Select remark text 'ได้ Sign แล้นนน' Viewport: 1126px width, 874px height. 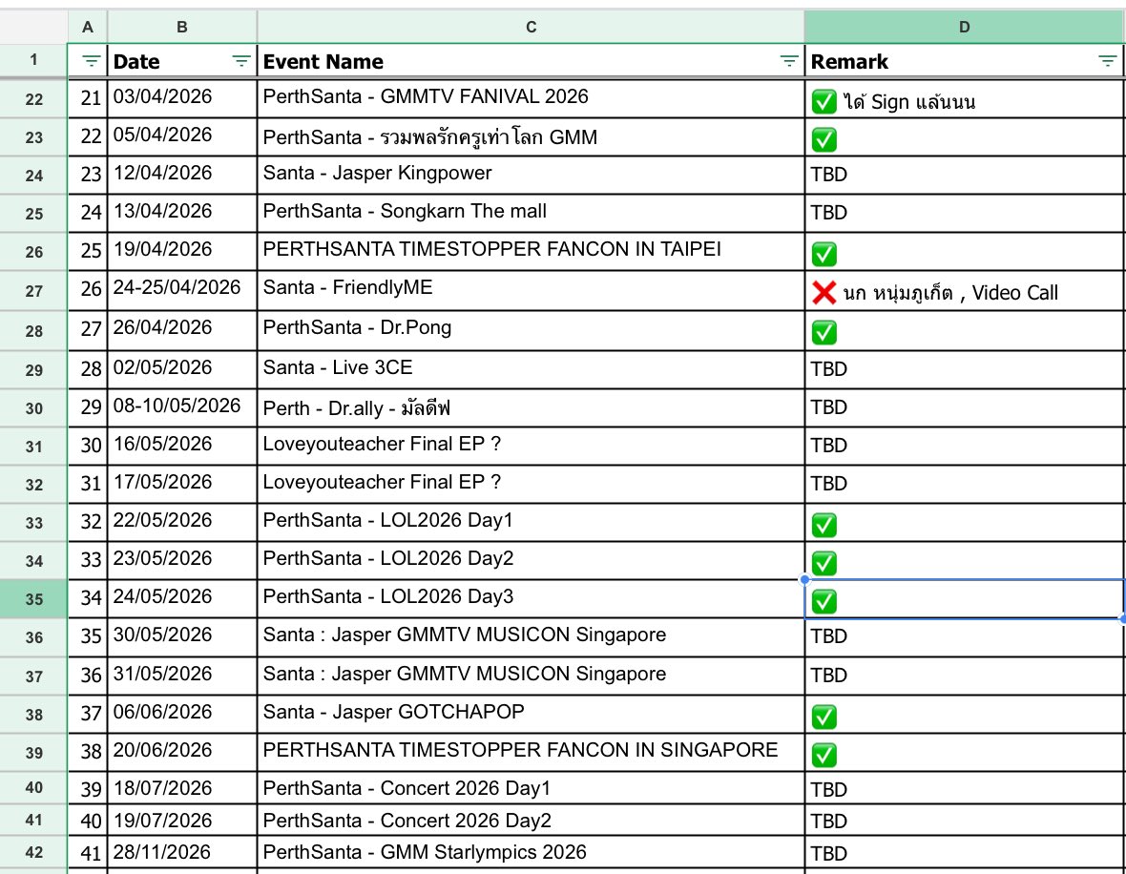[x=909, y=102]
